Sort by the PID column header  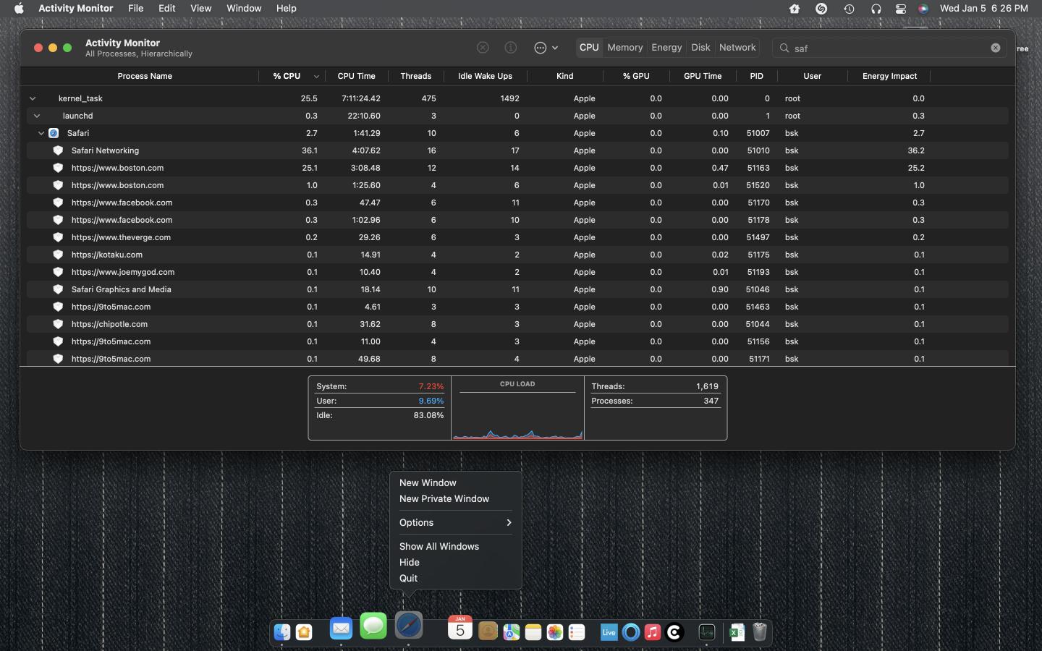click(756, 76)
